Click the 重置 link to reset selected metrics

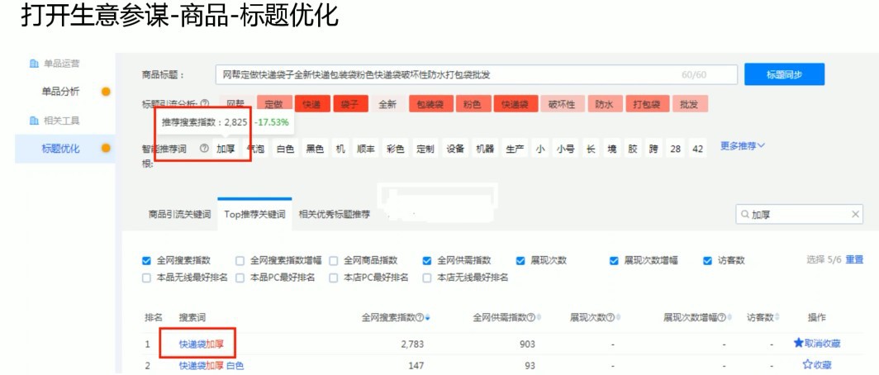[x=854, y=259]
